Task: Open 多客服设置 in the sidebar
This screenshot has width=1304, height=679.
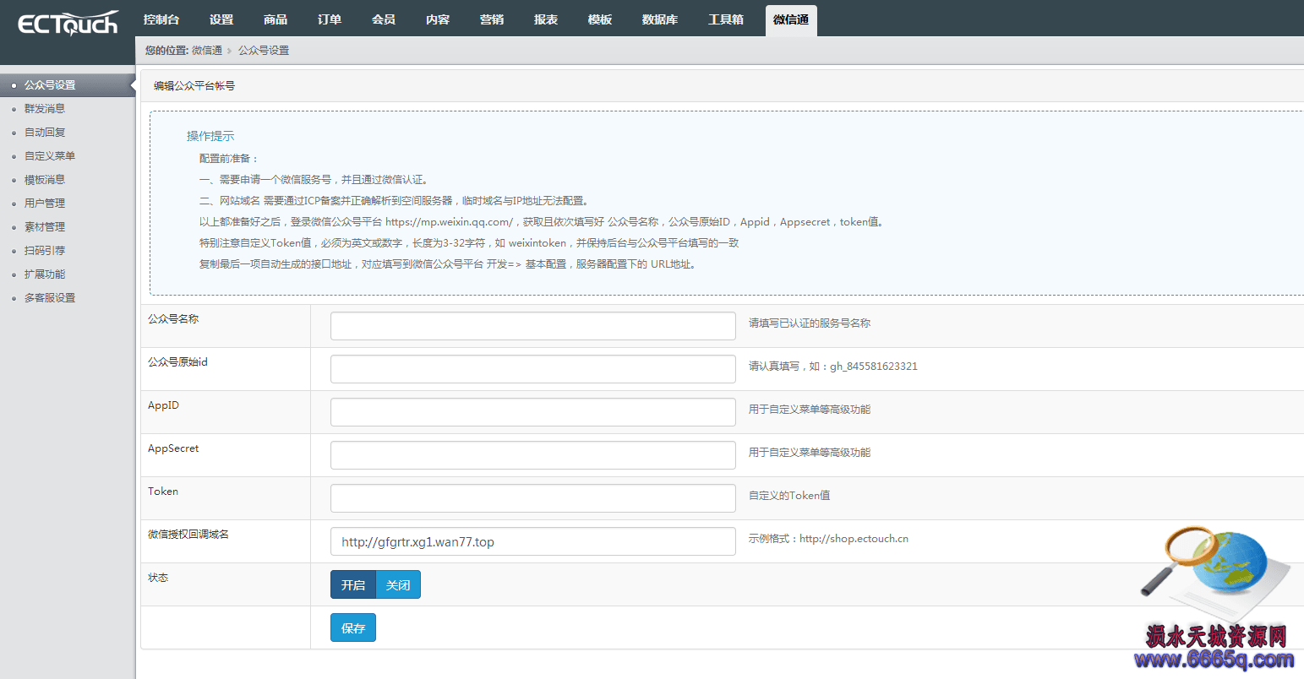Action: pyautogui.click(x=50, y=298)
